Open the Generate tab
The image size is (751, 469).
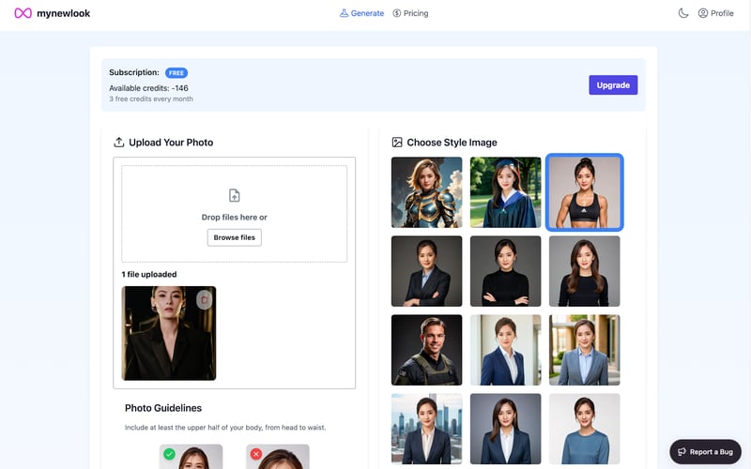pos(361,13)
